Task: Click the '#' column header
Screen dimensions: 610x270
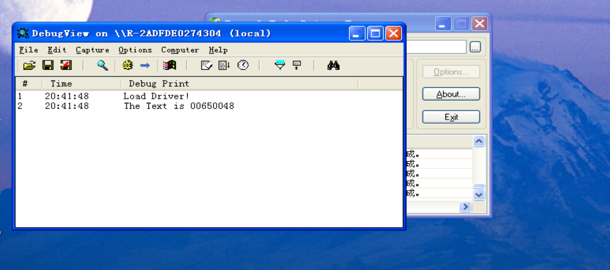Action: click(29, 84)
